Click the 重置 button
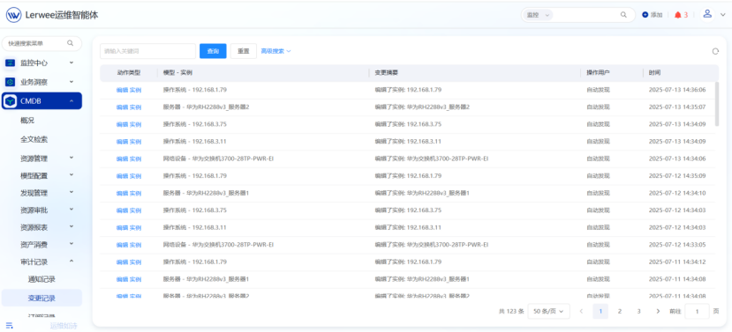This screenshot has width=732, height=332. (x=243, y=51)
